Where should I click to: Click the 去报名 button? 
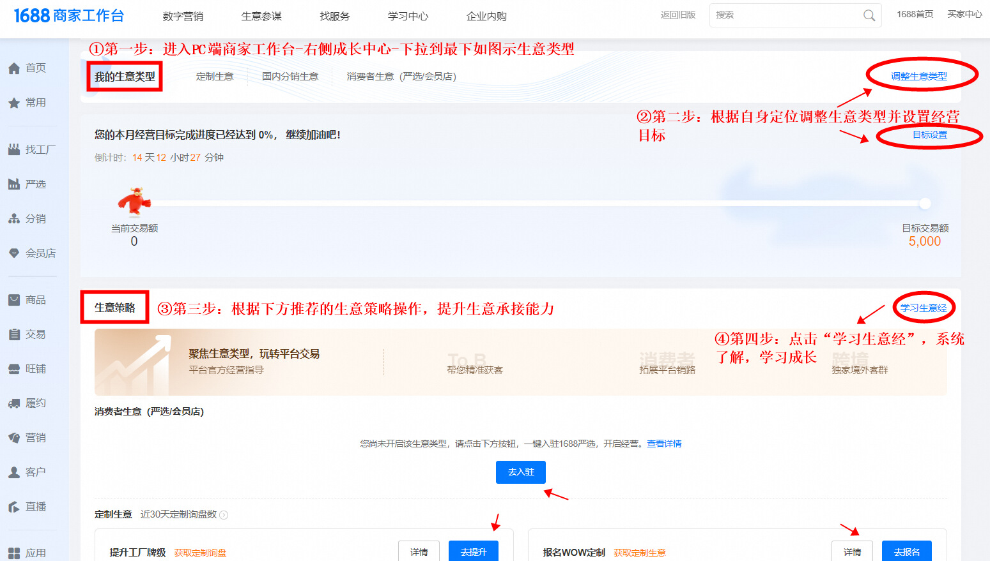(x=907, y=552)
